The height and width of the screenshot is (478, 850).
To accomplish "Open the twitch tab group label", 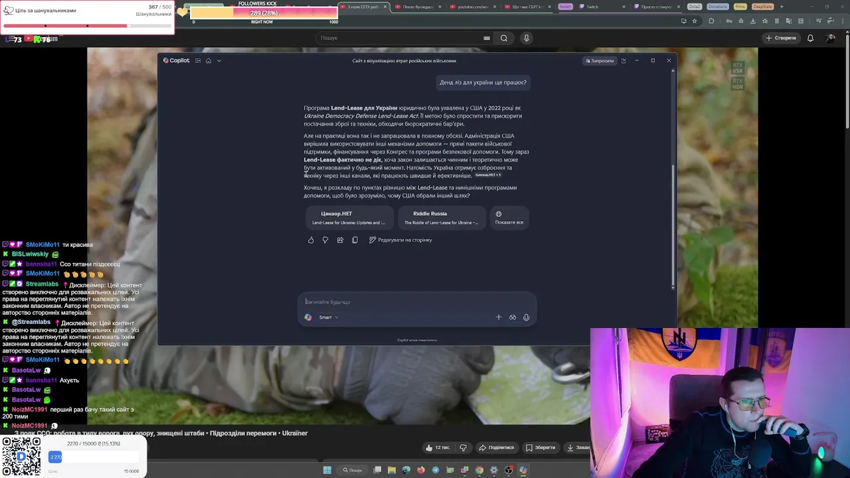I will (565, 7).
